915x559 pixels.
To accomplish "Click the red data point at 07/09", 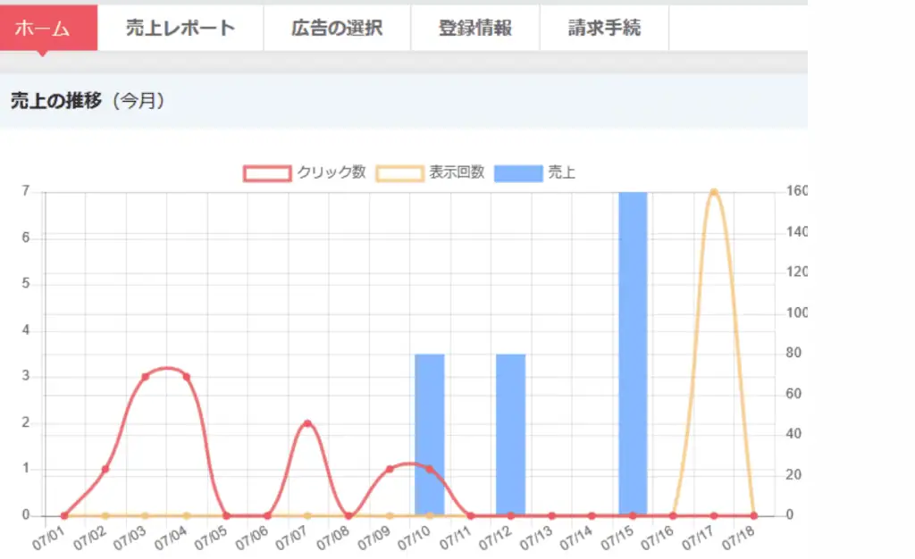I will point(390,469).
